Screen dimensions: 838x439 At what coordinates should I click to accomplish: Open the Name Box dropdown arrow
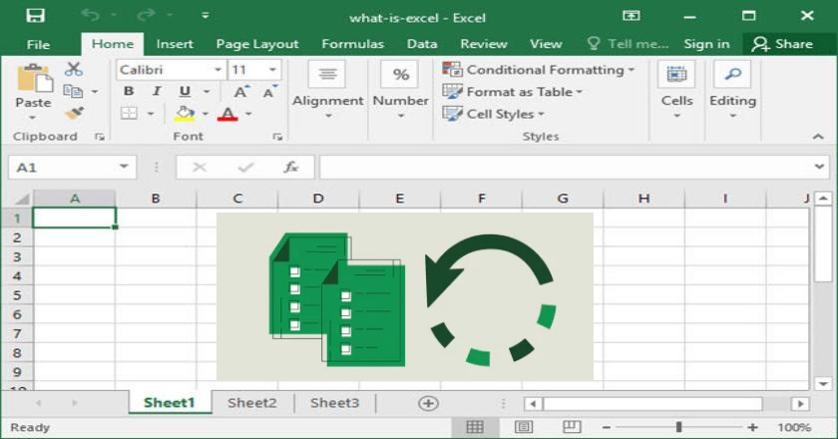(124, 168)
